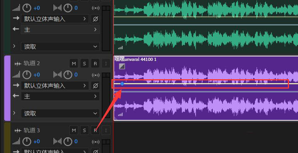Mute track 轨道 3

(x=74, y=130)
